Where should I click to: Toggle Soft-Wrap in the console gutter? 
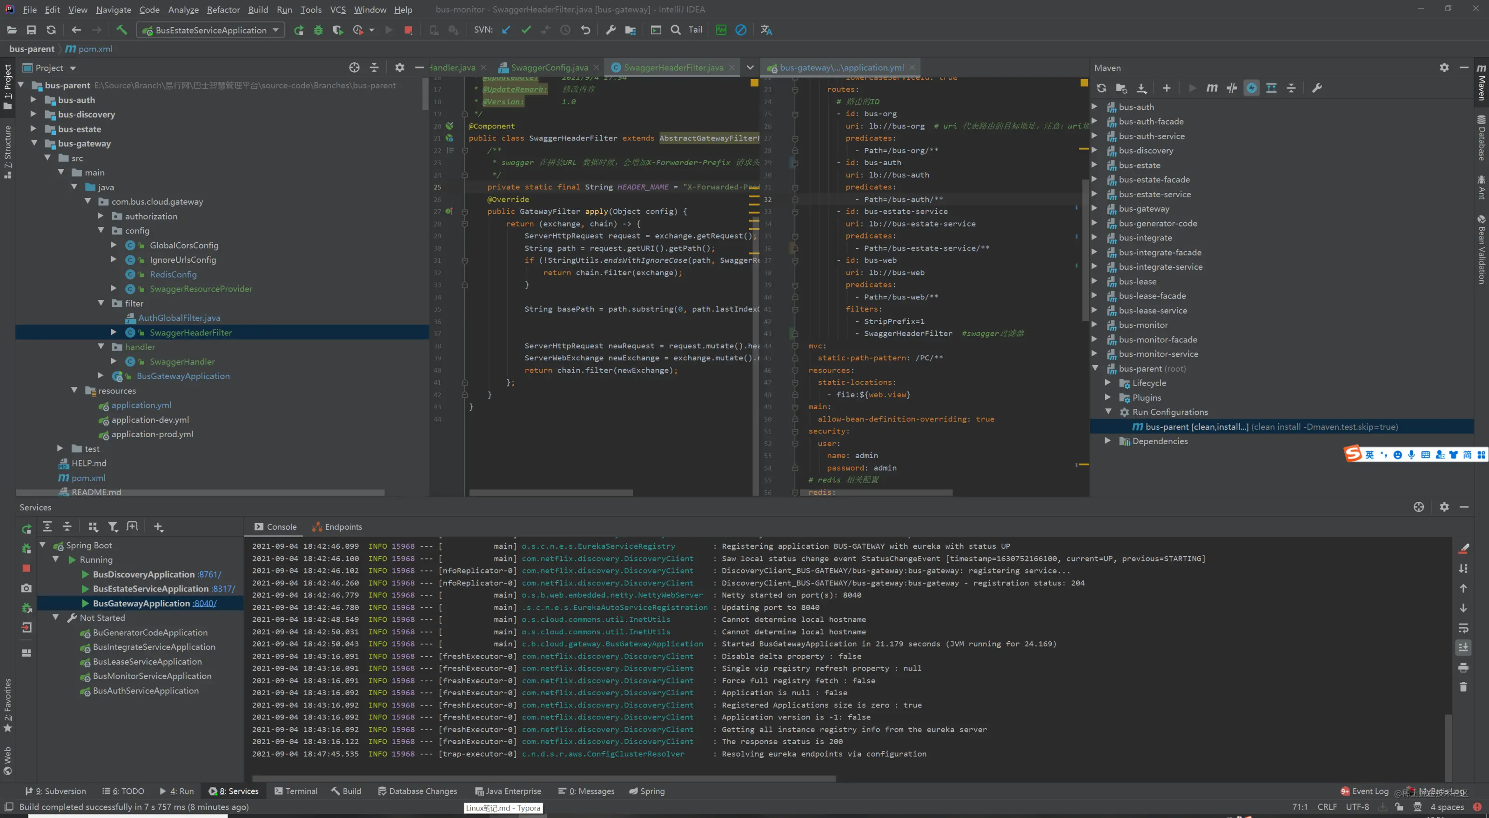[1463, 628]
